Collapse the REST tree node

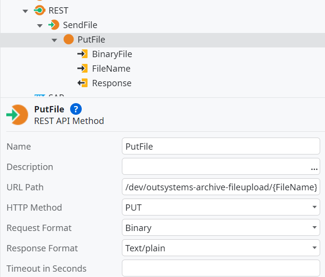coord(25,11)
